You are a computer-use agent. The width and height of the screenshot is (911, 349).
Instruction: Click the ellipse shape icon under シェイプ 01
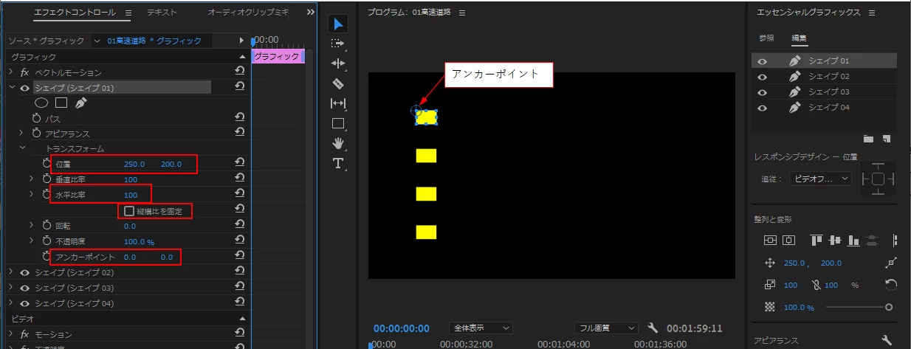[x=42, y=103]
